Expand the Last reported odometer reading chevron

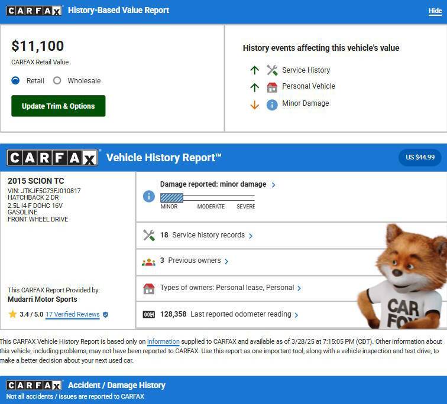tap(296, 315)
